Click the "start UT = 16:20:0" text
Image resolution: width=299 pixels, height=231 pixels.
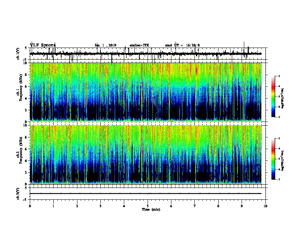[182, 45]
